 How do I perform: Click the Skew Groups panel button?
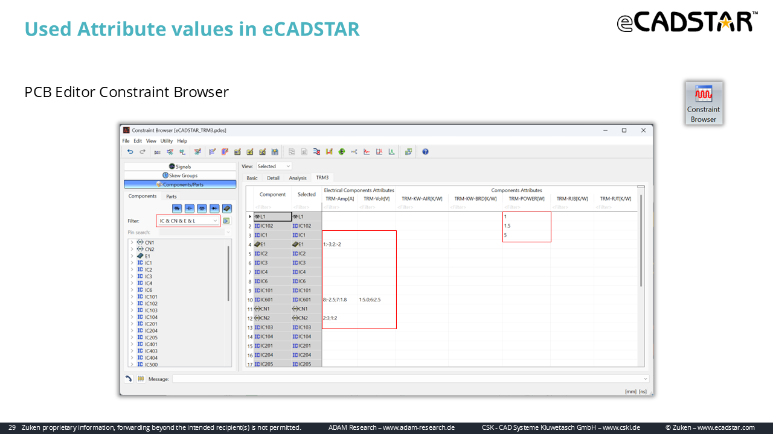pyautogui.click(x=180, y=175)
